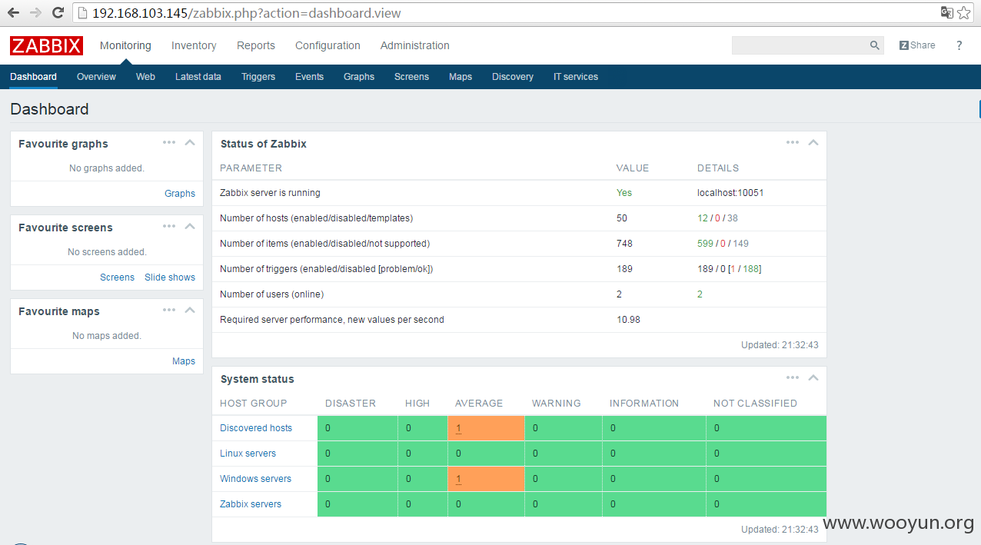The width and height of the screenshot is (981, 545).
Task: Collapse the Favourite screens widget
Action: pos(190,226)
